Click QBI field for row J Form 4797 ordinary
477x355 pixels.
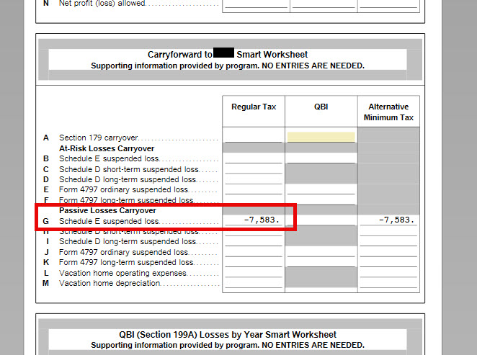pos(321,252)
